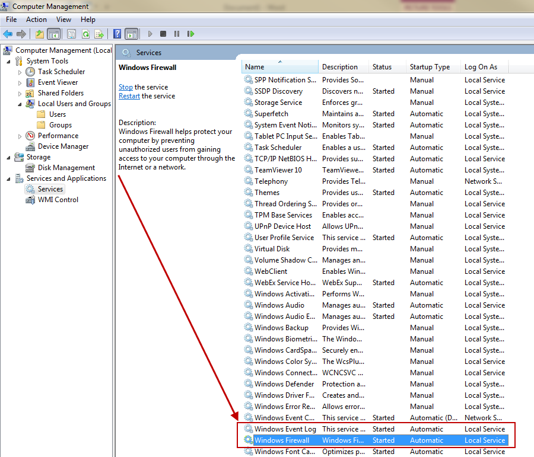Open the View menu

pos(63,19)
